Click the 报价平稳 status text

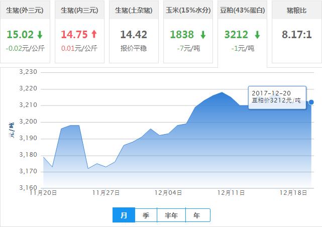134,48
